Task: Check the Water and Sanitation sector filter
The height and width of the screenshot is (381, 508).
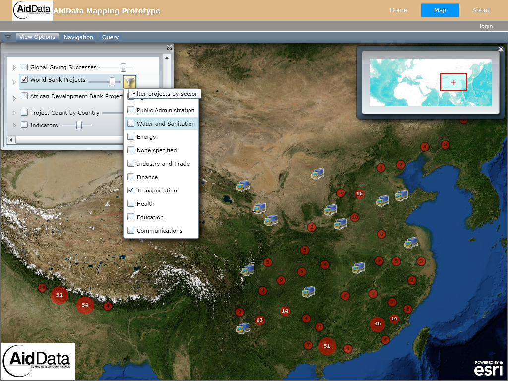Action: [x=131, y=123]
